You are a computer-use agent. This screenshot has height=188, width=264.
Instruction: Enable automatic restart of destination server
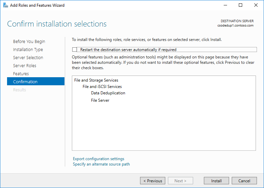tap(75, 50)
